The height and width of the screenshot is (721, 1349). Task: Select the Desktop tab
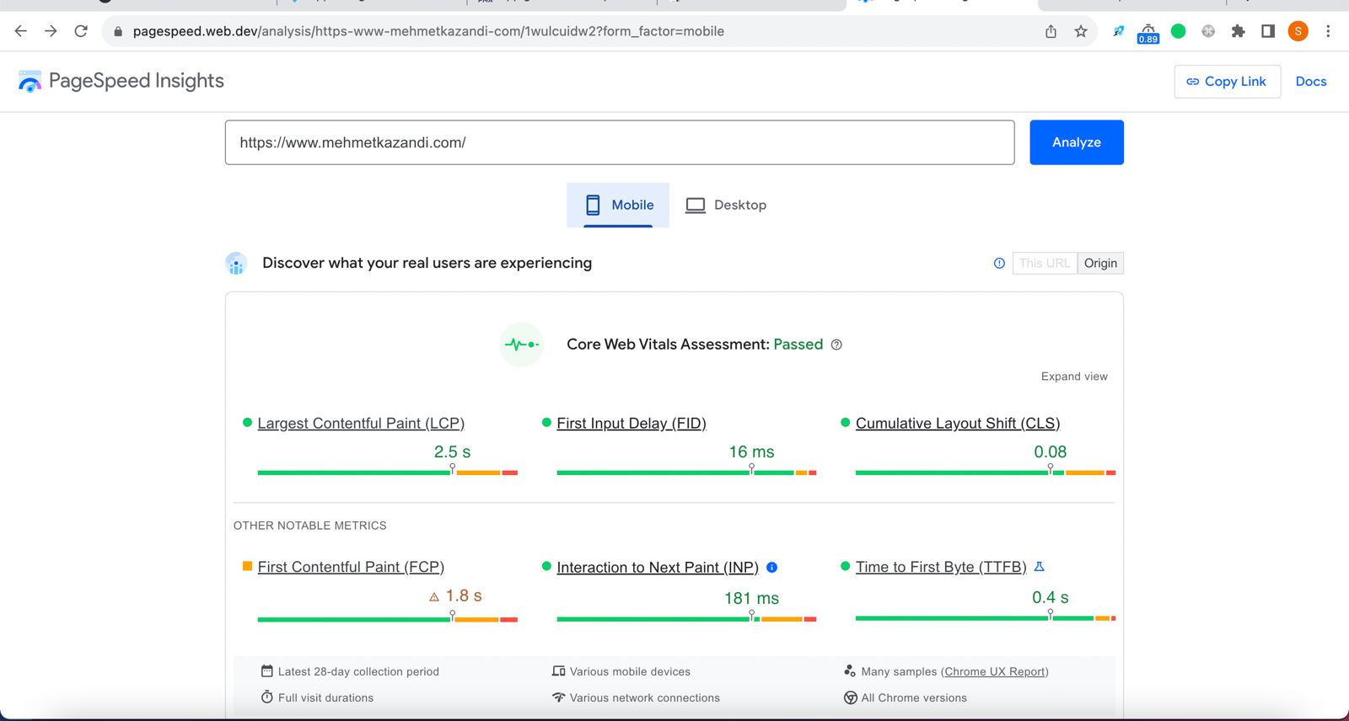[x=726, y=205]
